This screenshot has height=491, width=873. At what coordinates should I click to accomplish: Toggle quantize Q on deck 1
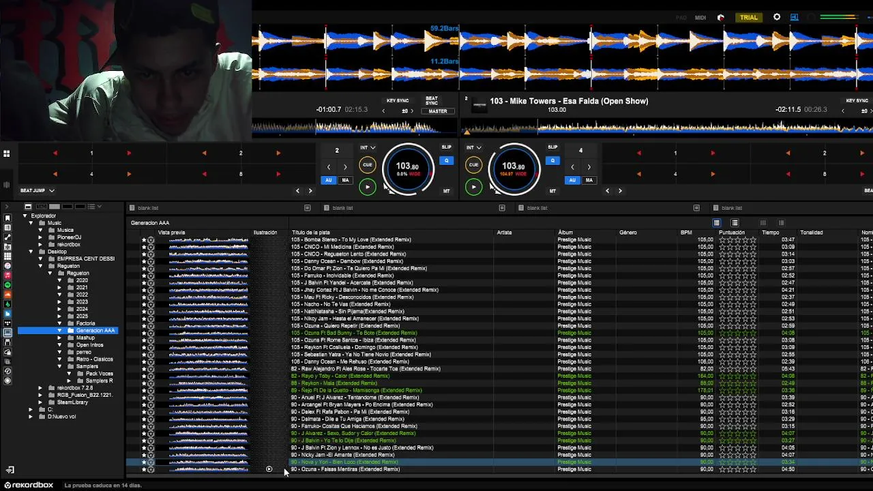tap(446, 161)
